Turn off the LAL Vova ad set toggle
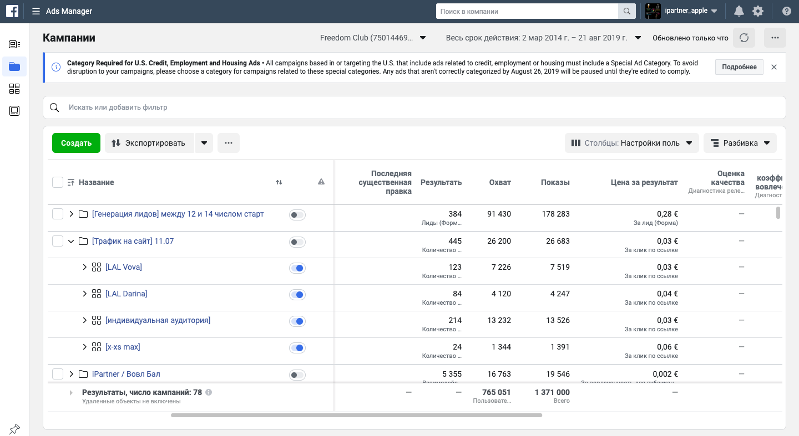799x436 pixels. [x=297, y=268]
